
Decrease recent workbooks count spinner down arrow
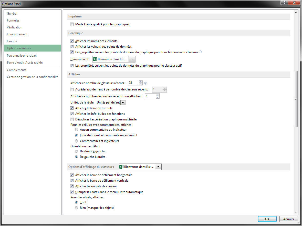141,84
